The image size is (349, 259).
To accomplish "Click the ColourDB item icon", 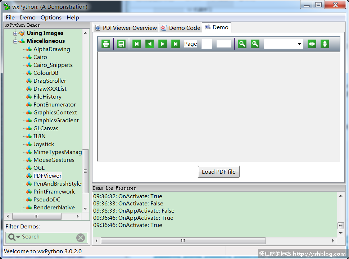I will [x=29, y=73].
